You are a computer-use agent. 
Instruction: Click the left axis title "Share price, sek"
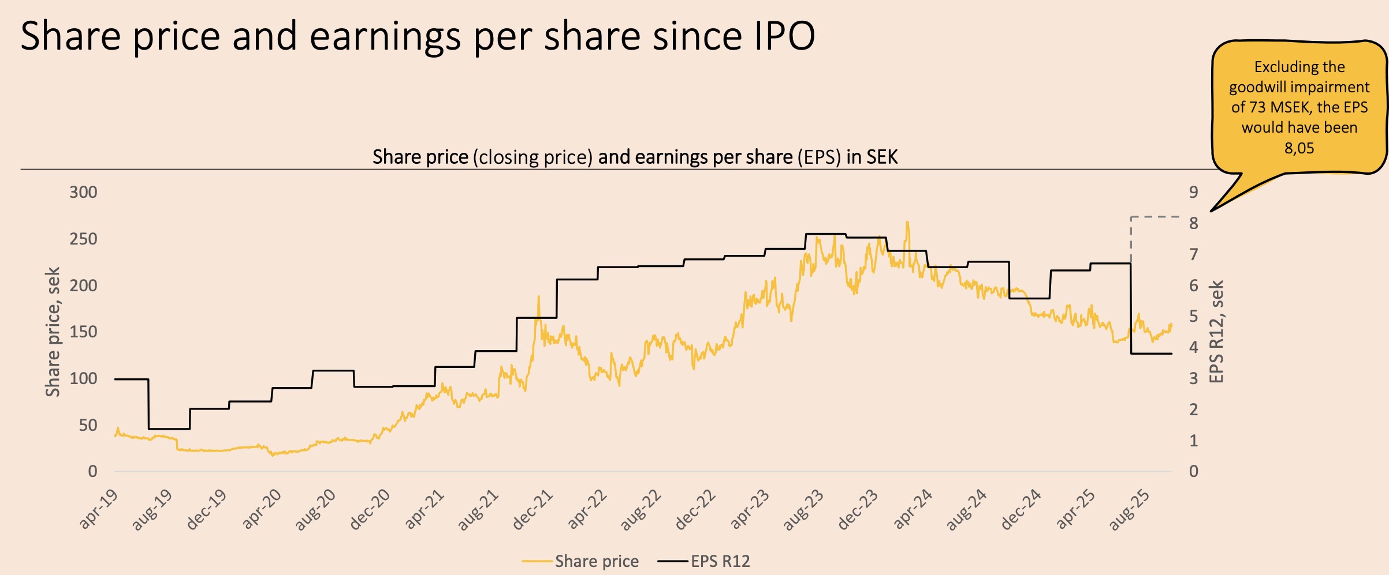pyautogui.click(x=53, y=332)
